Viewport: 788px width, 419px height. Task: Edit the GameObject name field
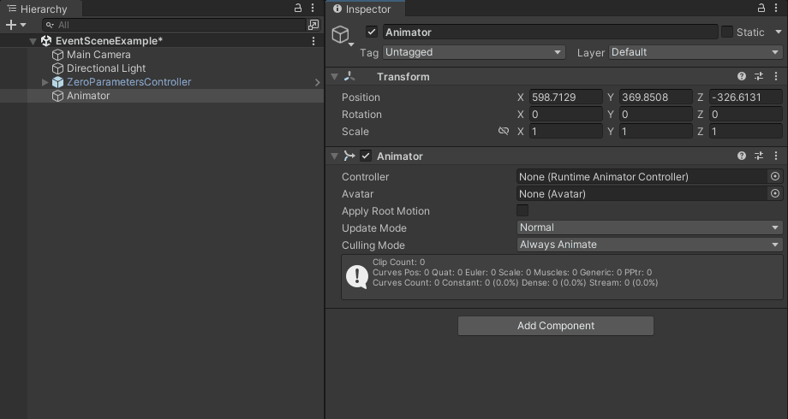coord(550,32)
